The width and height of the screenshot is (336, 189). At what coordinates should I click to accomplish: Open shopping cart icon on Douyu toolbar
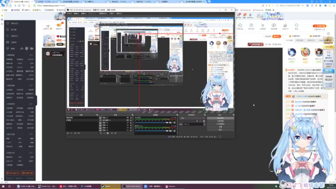262,25
